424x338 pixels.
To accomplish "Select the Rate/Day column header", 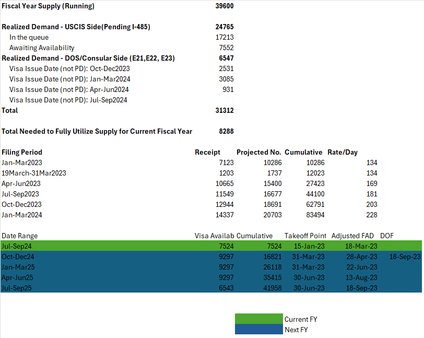I will pos(343,153).
